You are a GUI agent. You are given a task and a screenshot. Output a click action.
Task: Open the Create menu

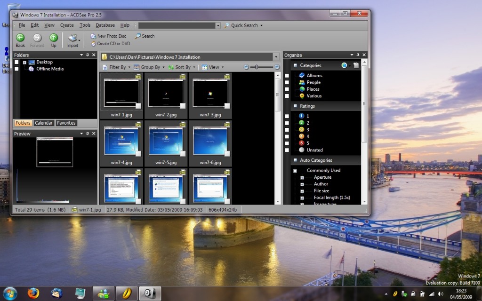click(x=67, y=25)
